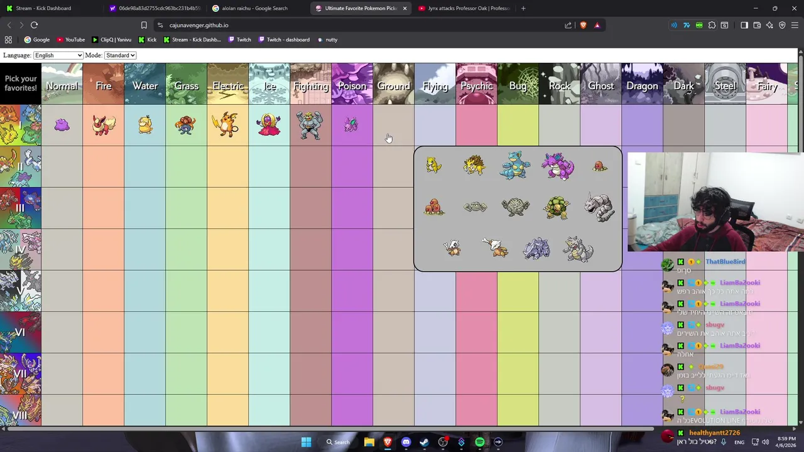Select the Generation II row header
This screenshot has width=804, height=452.
(x=21, y=166)
